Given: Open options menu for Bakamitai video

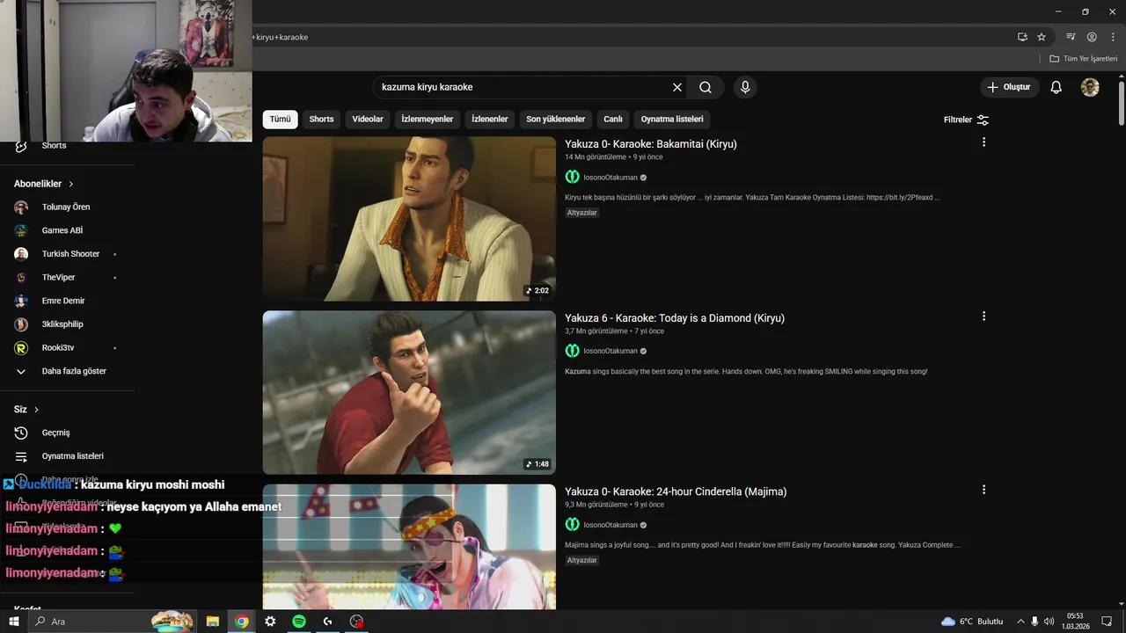Looking at the screenshot, I should tap(983, 142).
